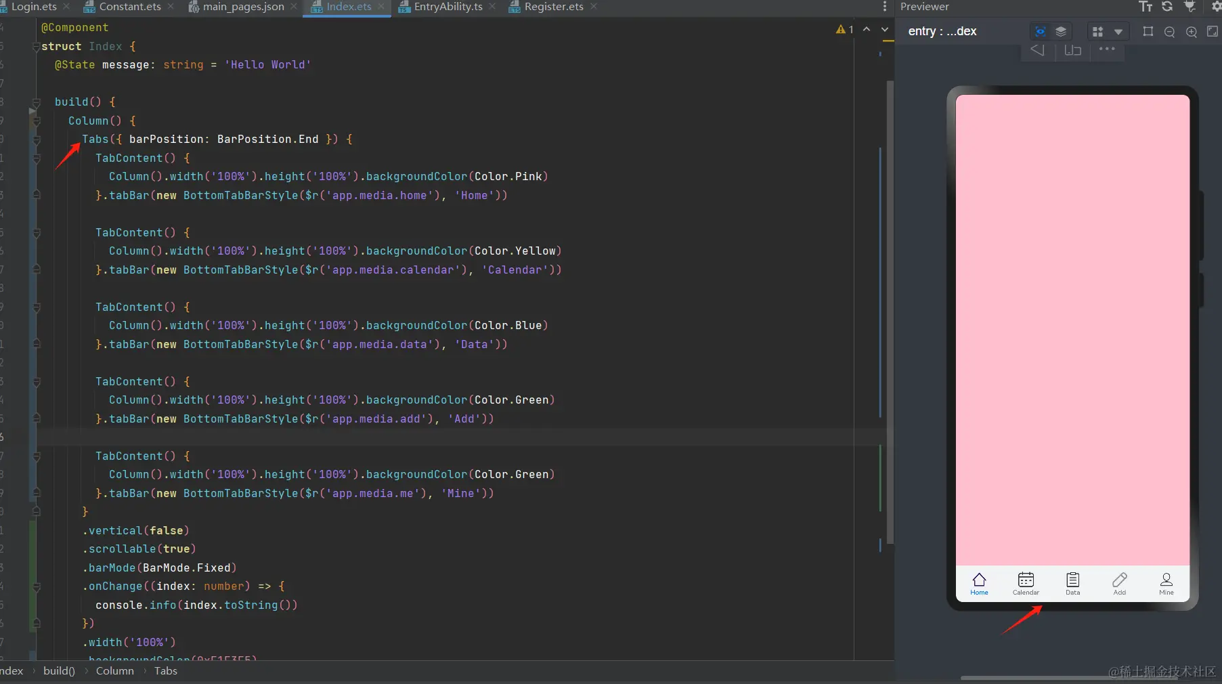Click the pink content area in the preview
Image resolution: width=1222 pixels, height=684 pixels.
click(x=1072, y=330)
